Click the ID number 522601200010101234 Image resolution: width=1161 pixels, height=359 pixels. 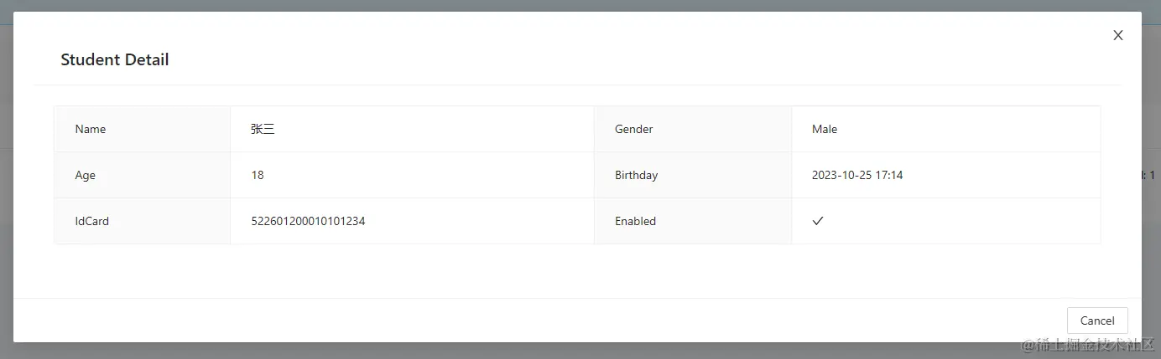tap(308, 221)
